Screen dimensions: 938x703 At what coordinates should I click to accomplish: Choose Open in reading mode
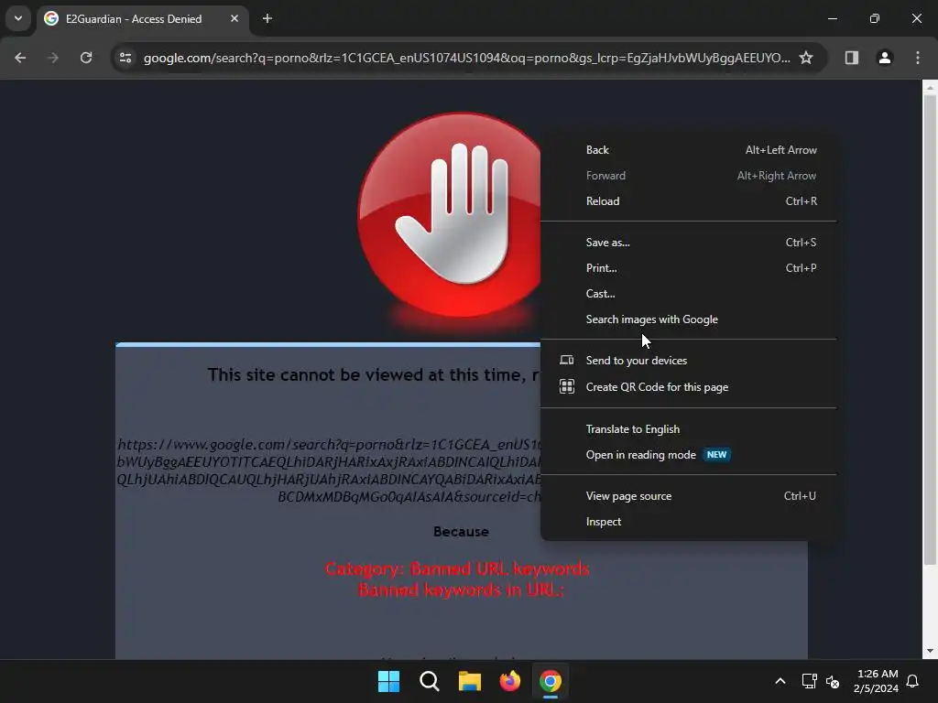pos(689,455)
